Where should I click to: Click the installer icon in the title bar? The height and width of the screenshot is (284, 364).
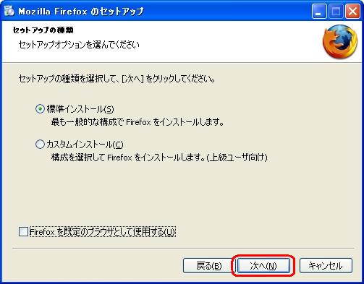coord(9,11)
